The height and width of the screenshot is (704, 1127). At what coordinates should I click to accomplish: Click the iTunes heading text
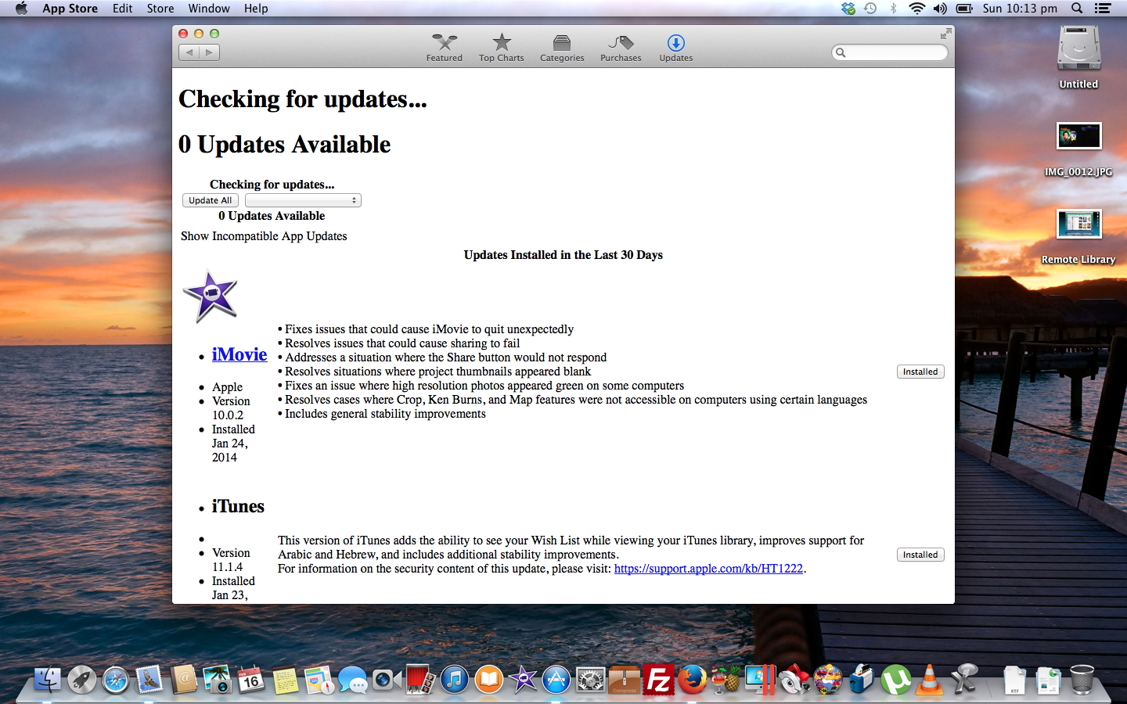pyautogui.click(x=238, y=506)
